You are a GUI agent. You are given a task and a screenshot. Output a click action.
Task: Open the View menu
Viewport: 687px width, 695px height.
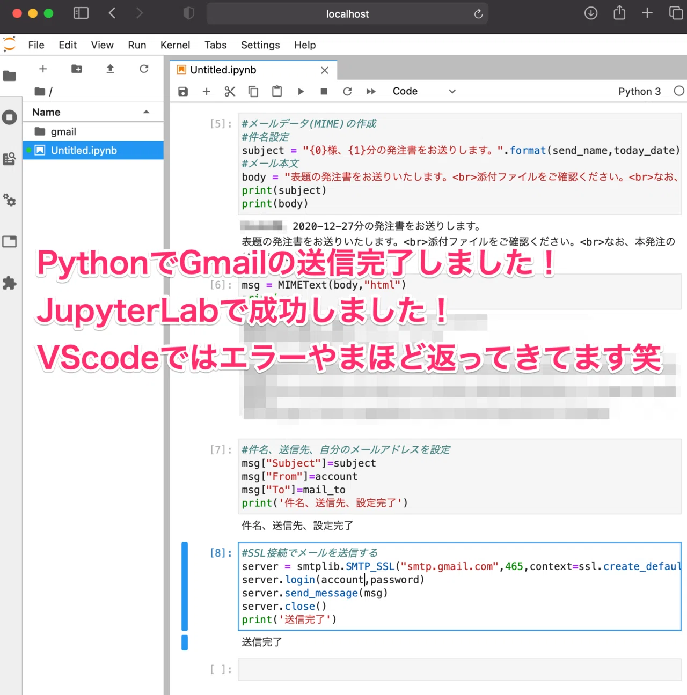(102, 45)
